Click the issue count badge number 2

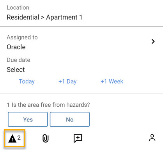tap(19, 138)
